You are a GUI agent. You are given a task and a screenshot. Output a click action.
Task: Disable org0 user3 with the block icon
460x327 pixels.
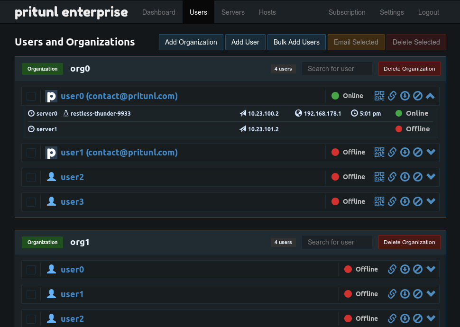418,201
